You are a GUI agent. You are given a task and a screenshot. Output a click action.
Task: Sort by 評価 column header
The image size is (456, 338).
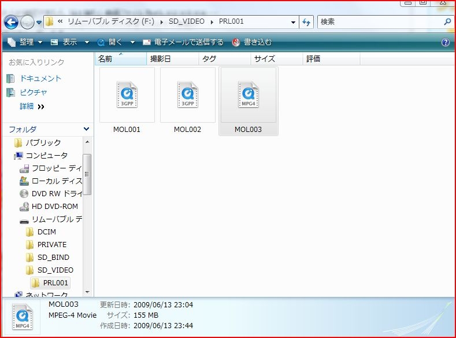coord(331,59)
